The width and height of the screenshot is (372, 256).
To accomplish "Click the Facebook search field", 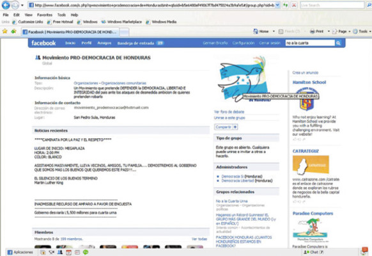I will (310, 43).
